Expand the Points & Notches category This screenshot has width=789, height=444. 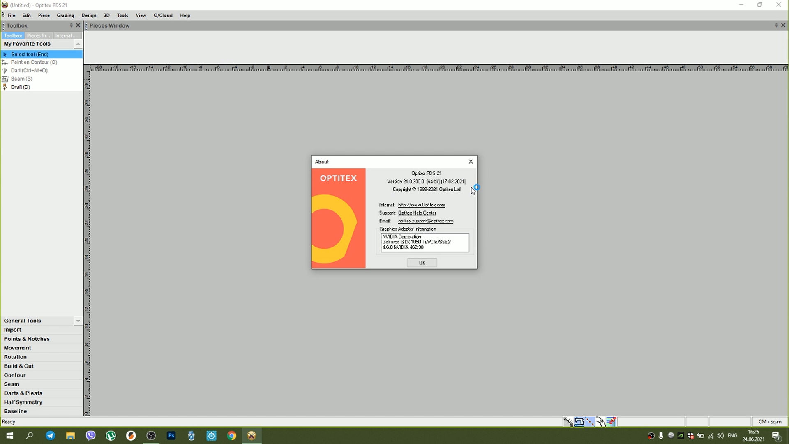[x=27, y=339]
